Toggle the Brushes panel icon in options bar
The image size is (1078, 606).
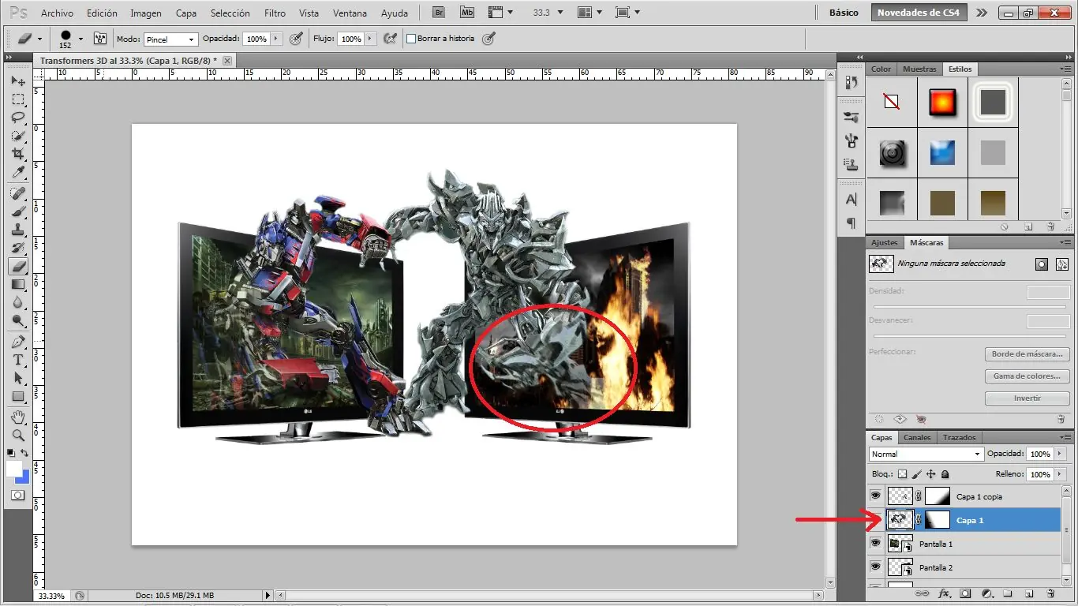tap(100, 38)
